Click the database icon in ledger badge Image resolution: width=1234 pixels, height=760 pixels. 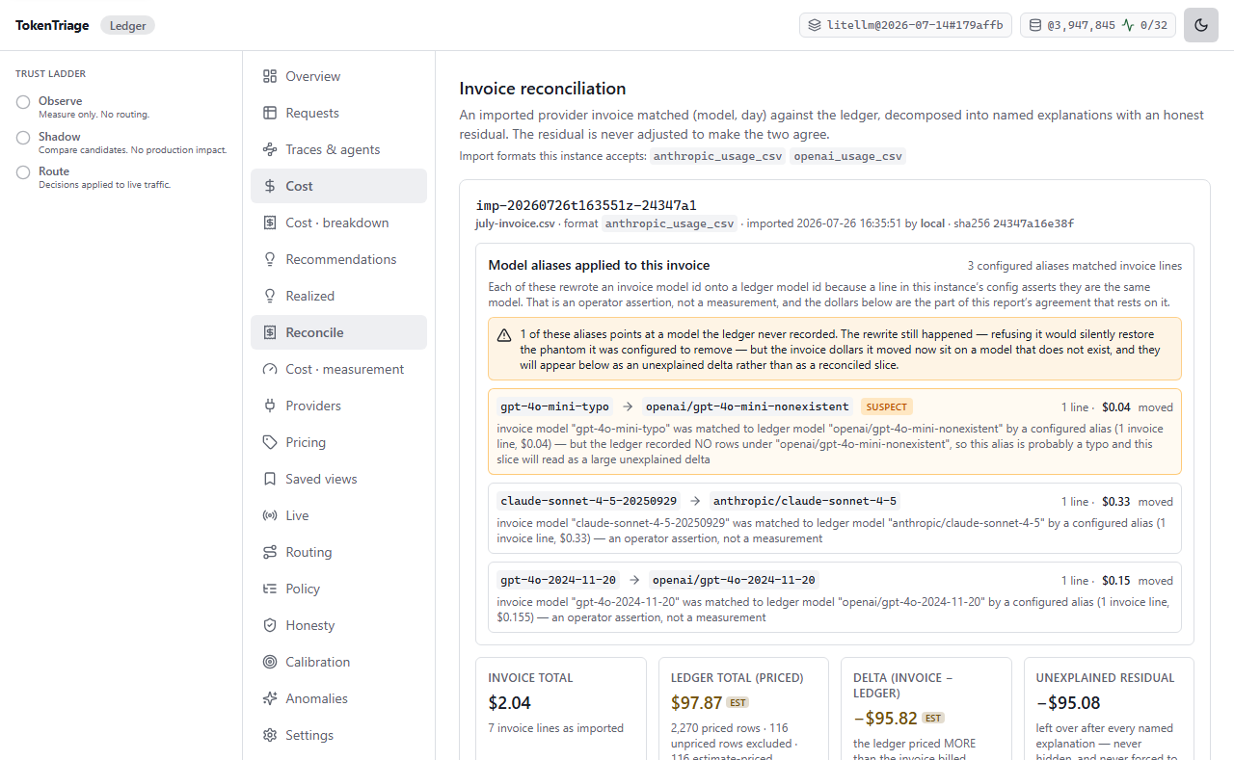pyautogui.click(x=1035, y=25)
